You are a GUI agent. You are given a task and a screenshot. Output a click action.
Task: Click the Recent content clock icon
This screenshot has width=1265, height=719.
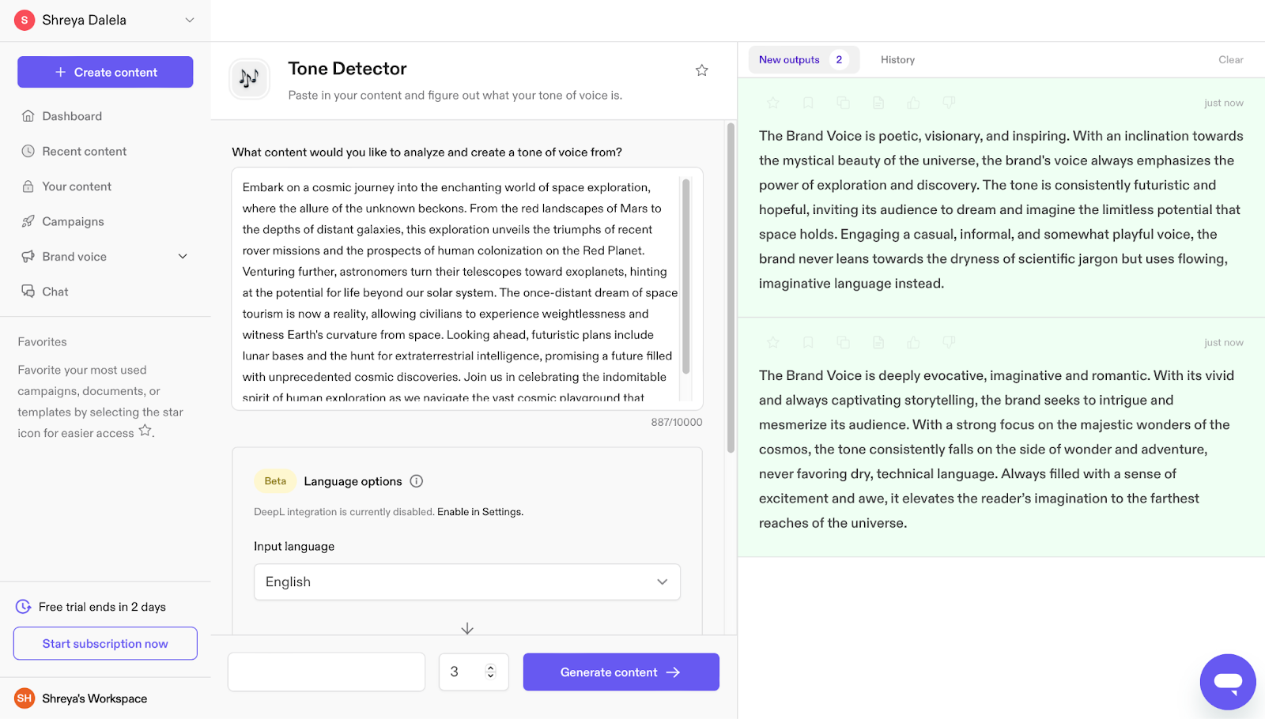28,151
